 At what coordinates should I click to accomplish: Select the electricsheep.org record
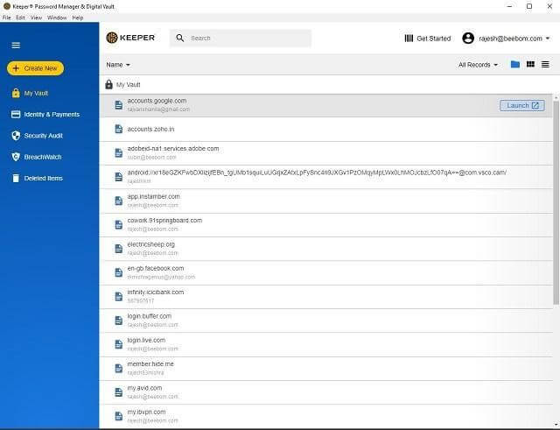tap(326, 249)
